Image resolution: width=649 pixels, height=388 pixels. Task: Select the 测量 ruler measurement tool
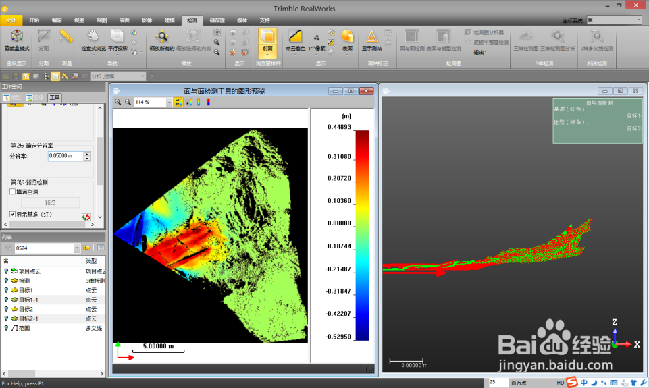point(66,37)
